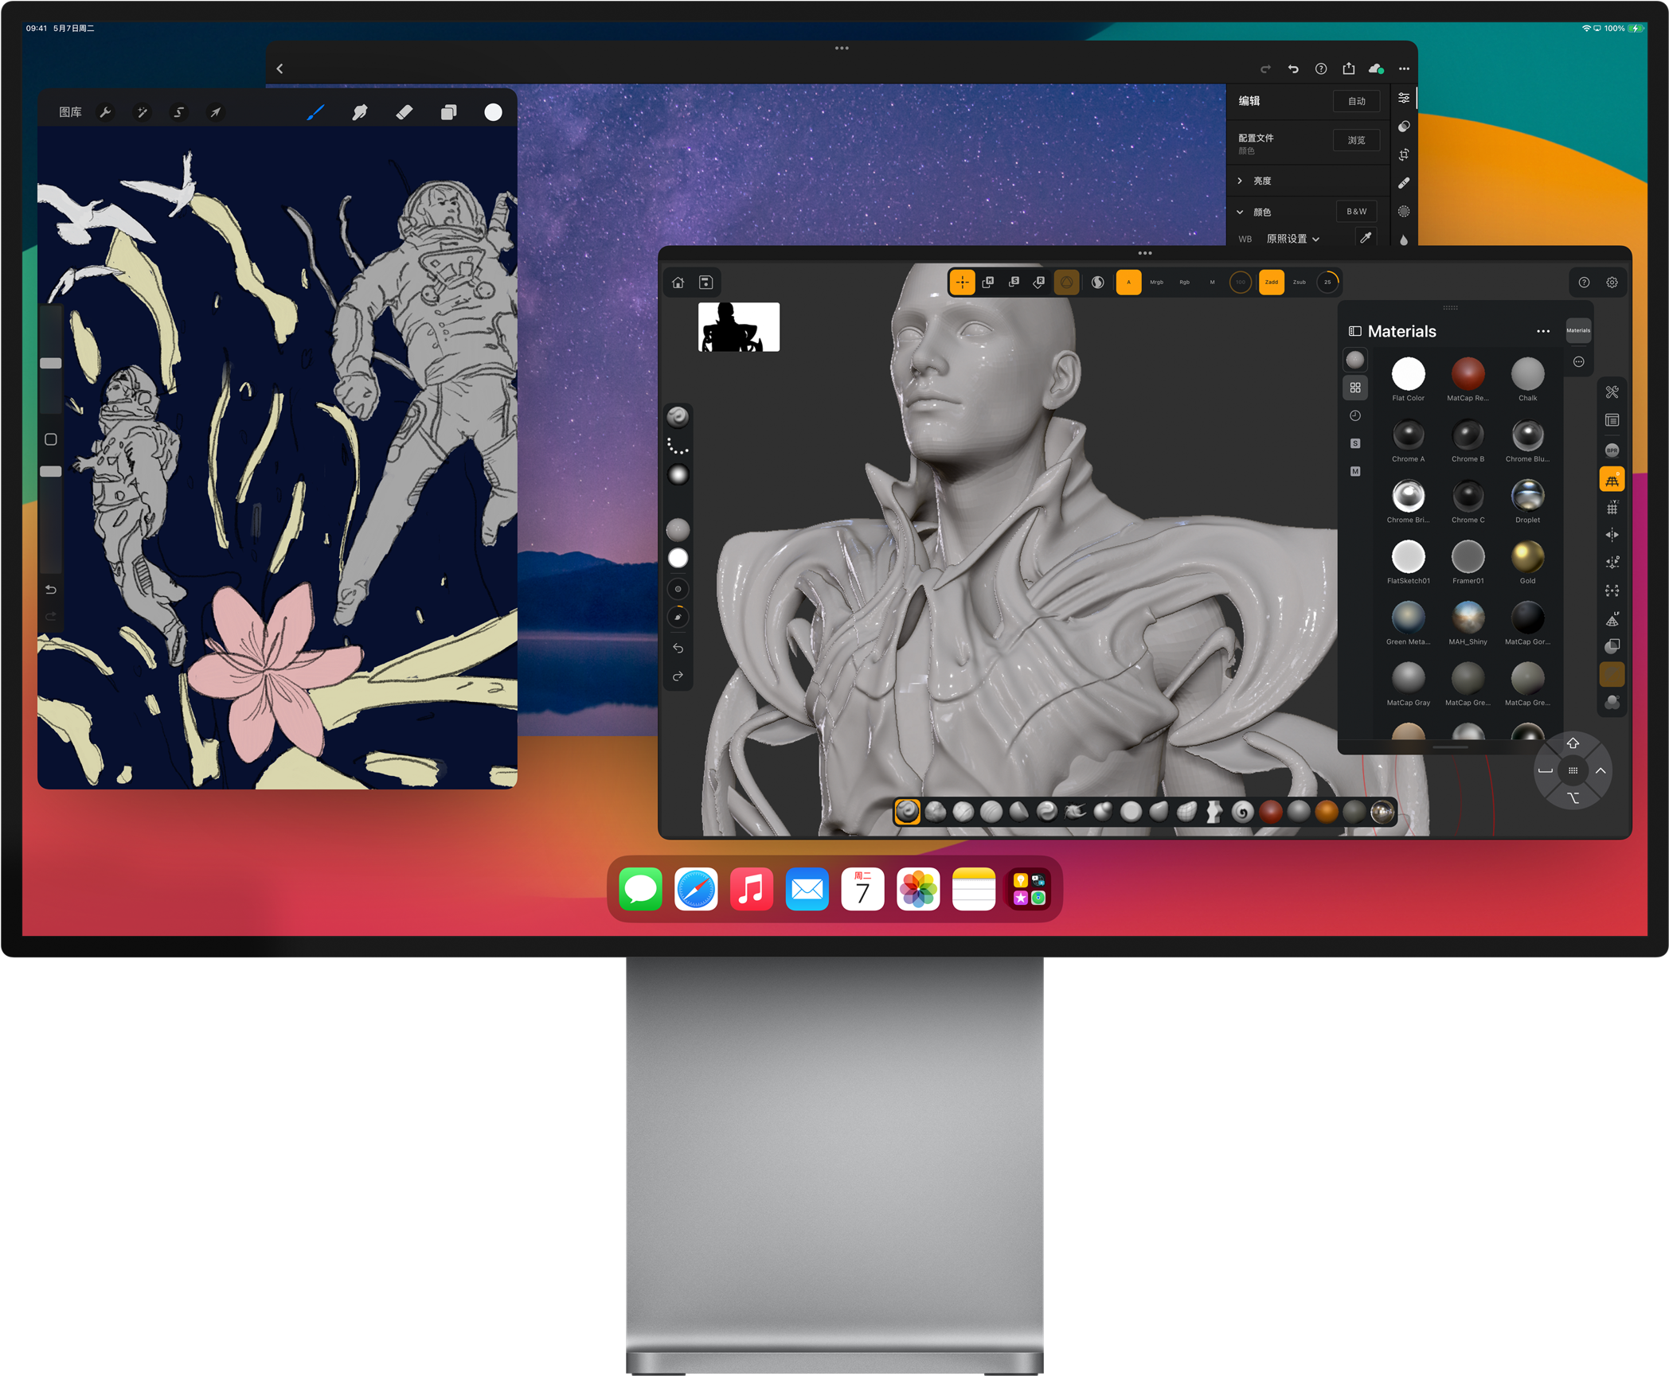
Task: Click the ZBrush home icon
Action: tap(678, 283)
